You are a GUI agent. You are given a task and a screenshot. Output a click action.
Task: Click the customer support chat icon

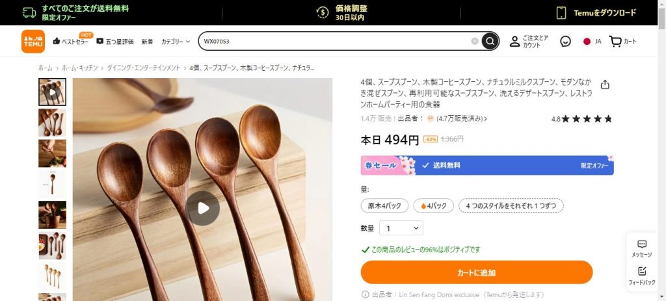click(x=565, y=42)
